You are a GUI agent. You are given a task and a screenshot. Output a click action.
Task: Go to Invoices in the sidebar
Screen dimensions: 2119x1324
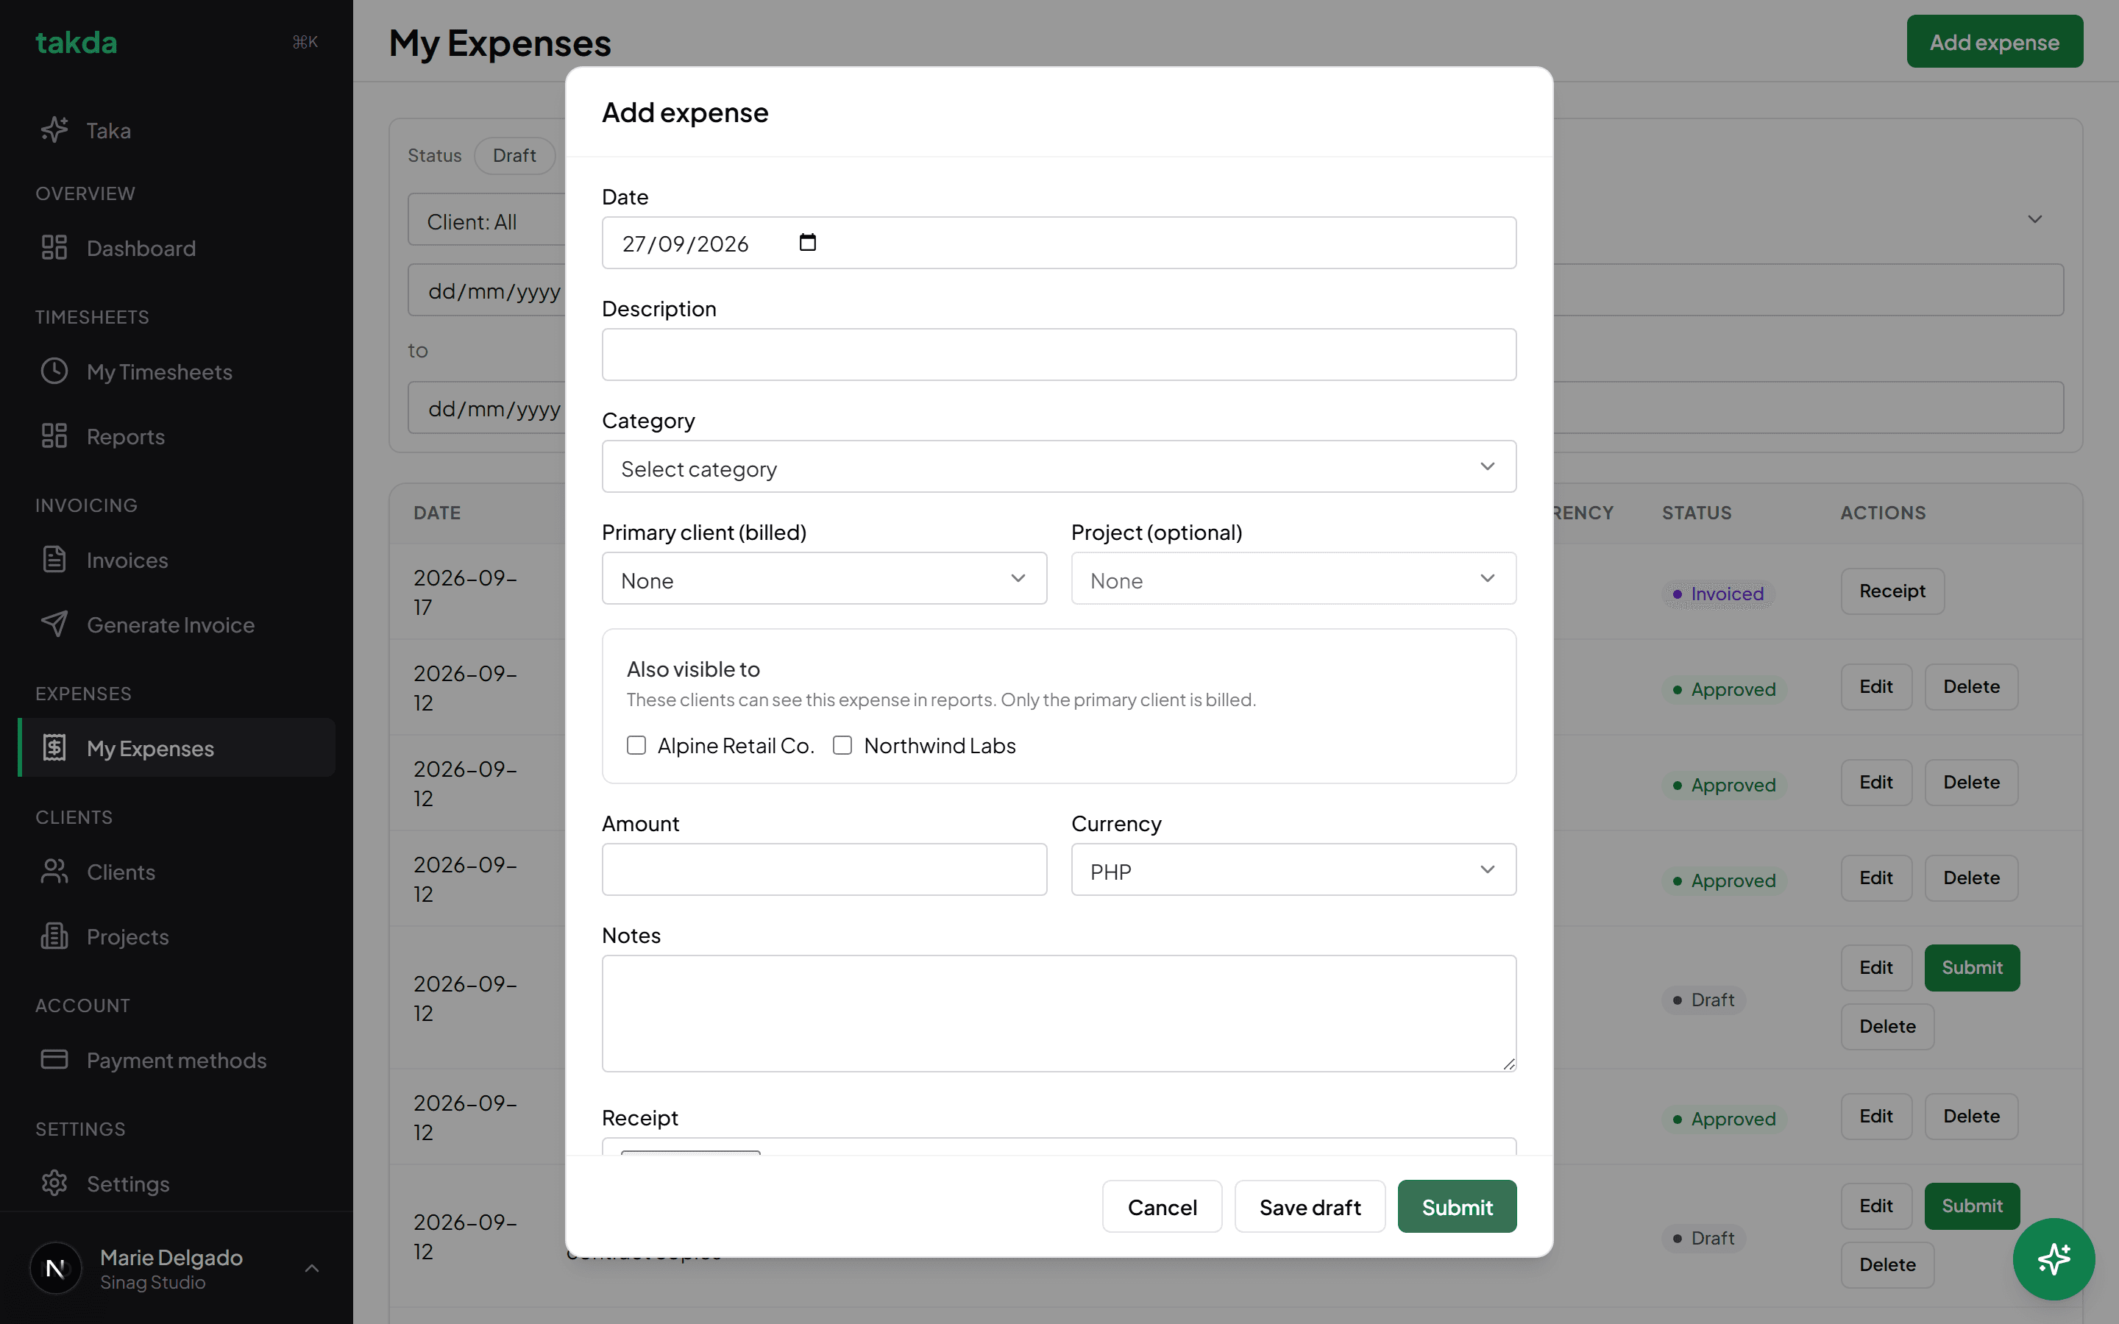point(176,560)
